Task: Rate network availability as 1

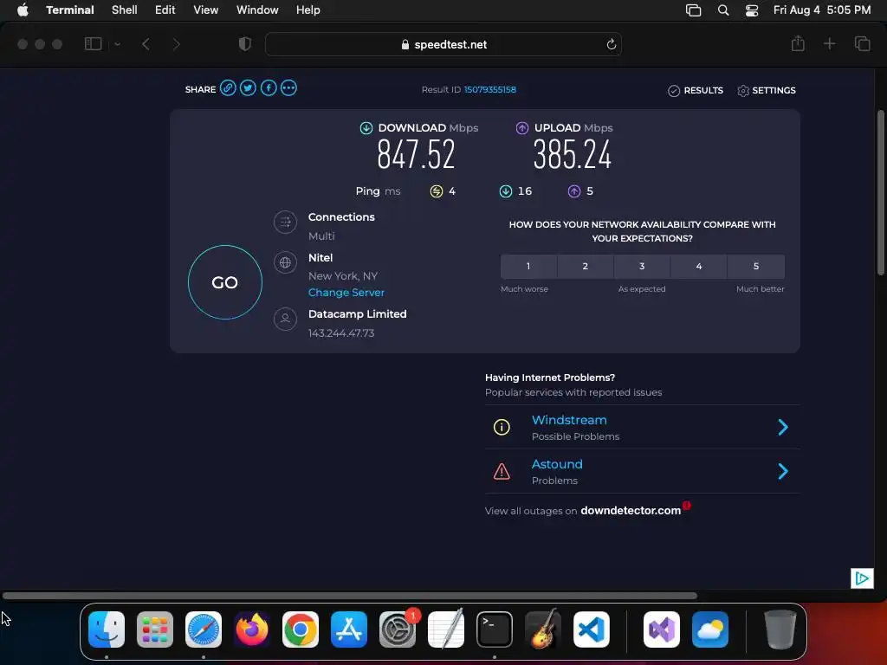Action: [x=528, y=267]
